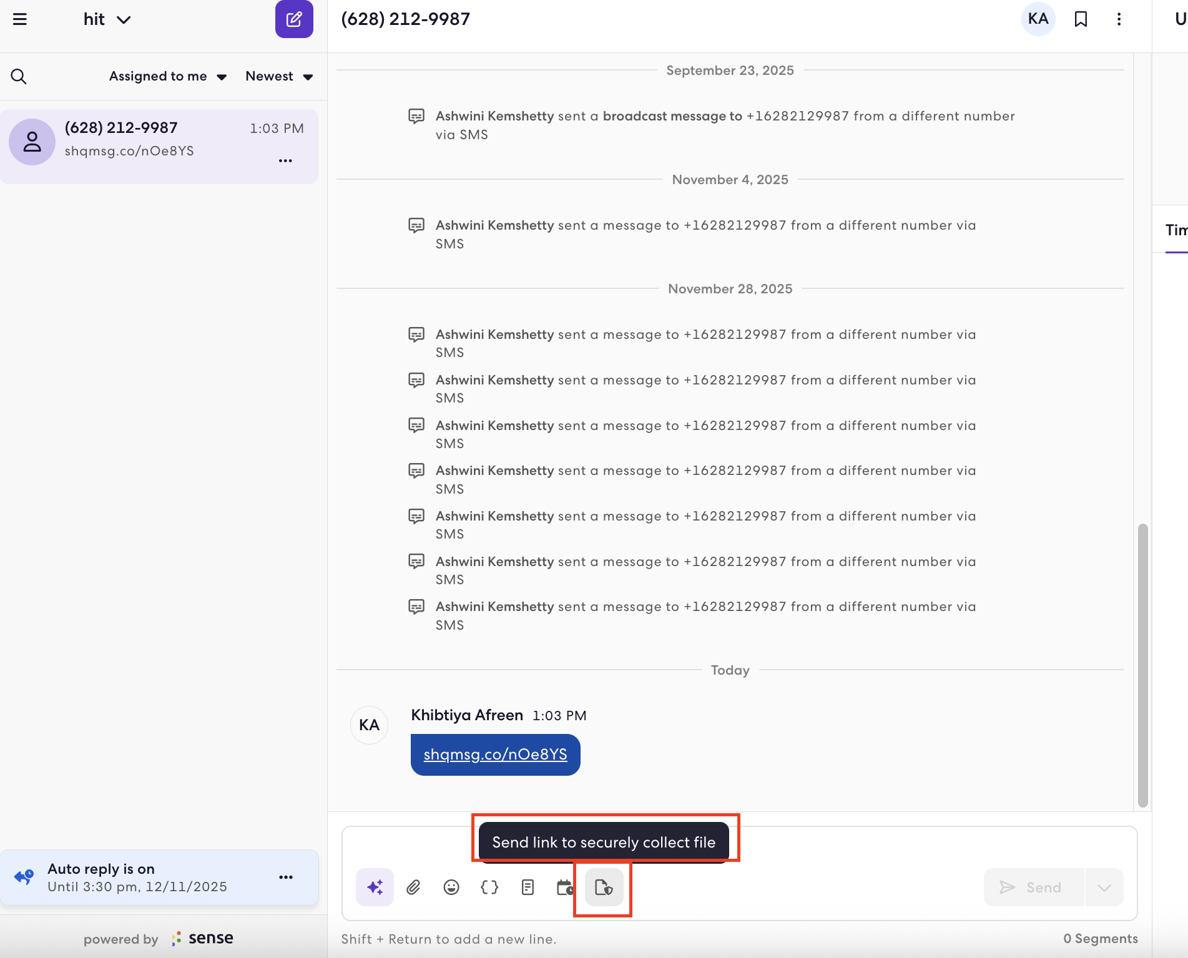Insert a variable with curly braces icon

click(x=489, y=887)
